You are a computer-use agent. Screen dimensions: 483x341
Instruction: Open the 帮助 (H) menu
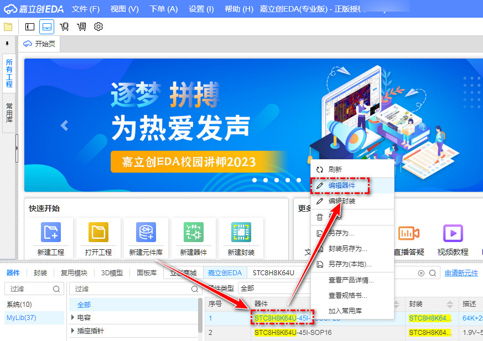pyautogui.click(x=238, y=9)
